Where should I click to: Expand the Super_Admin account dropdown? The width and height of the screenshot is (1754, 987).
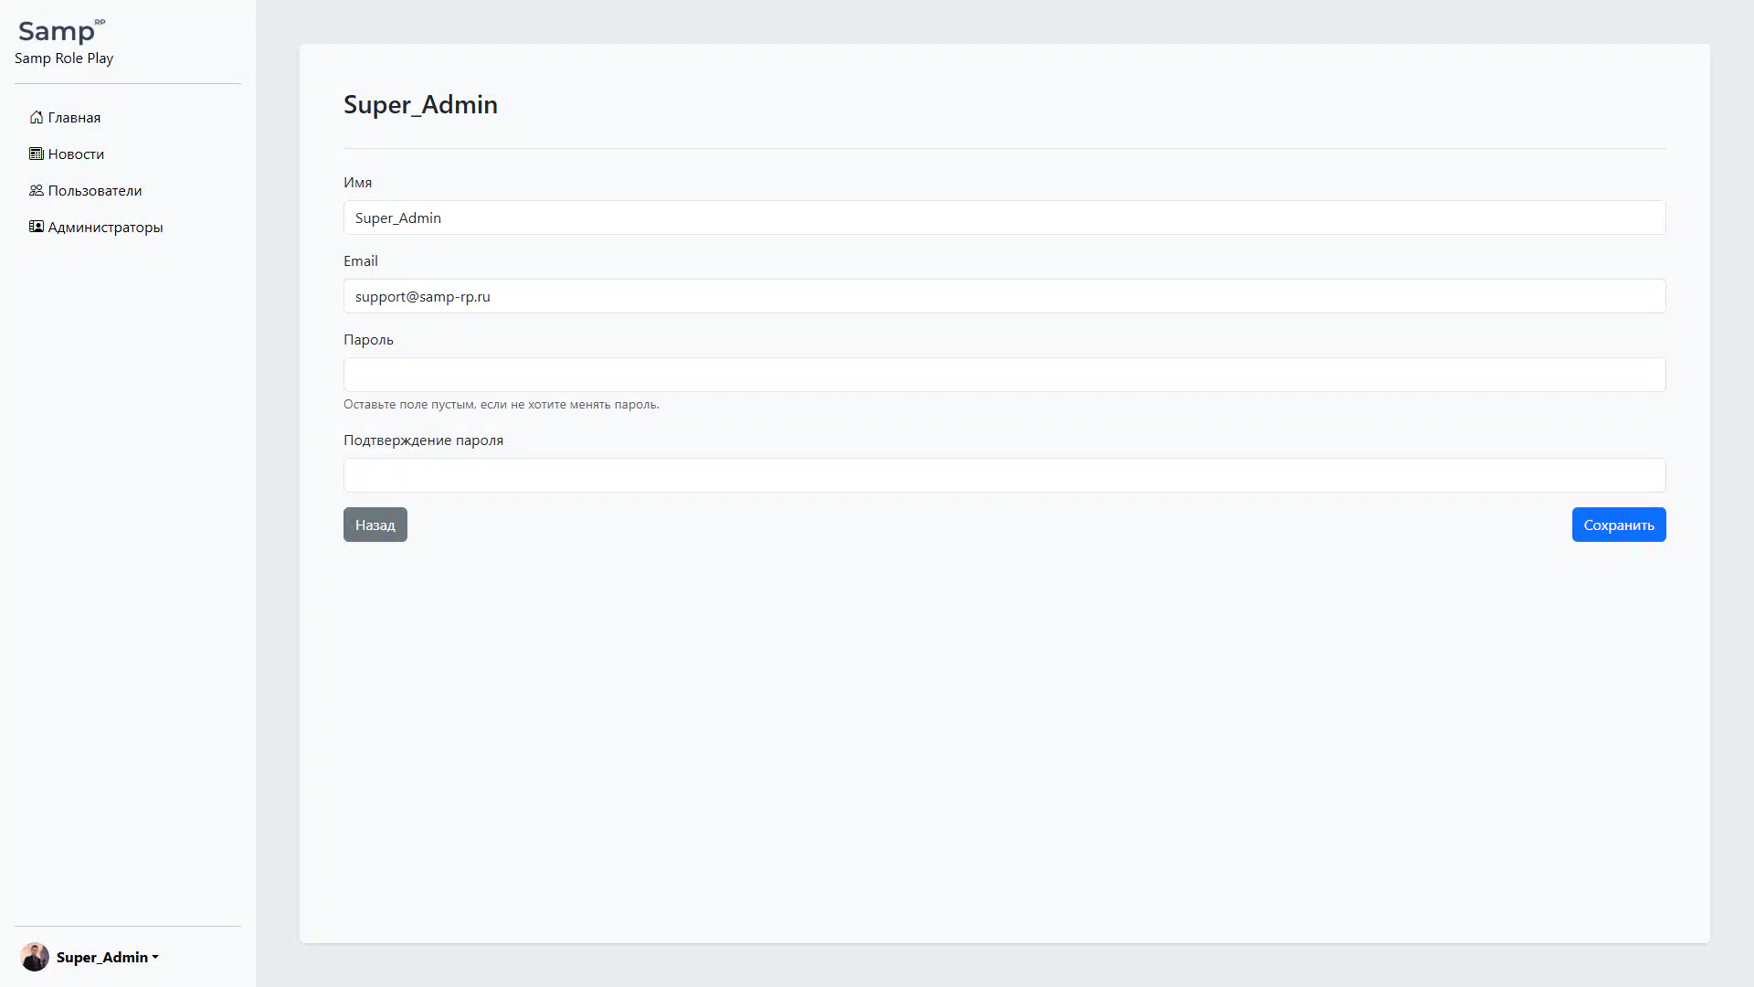(101, 957)
